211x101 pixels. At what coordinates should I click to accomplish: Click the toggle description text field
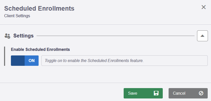(x=124, y=61)
